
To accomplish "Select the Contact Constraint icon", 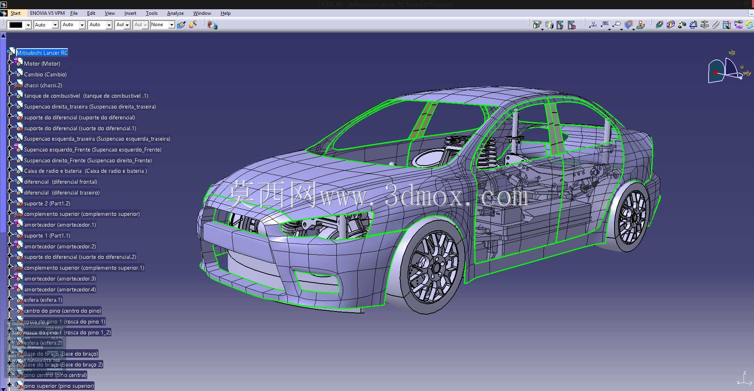I will coord(670,25).
